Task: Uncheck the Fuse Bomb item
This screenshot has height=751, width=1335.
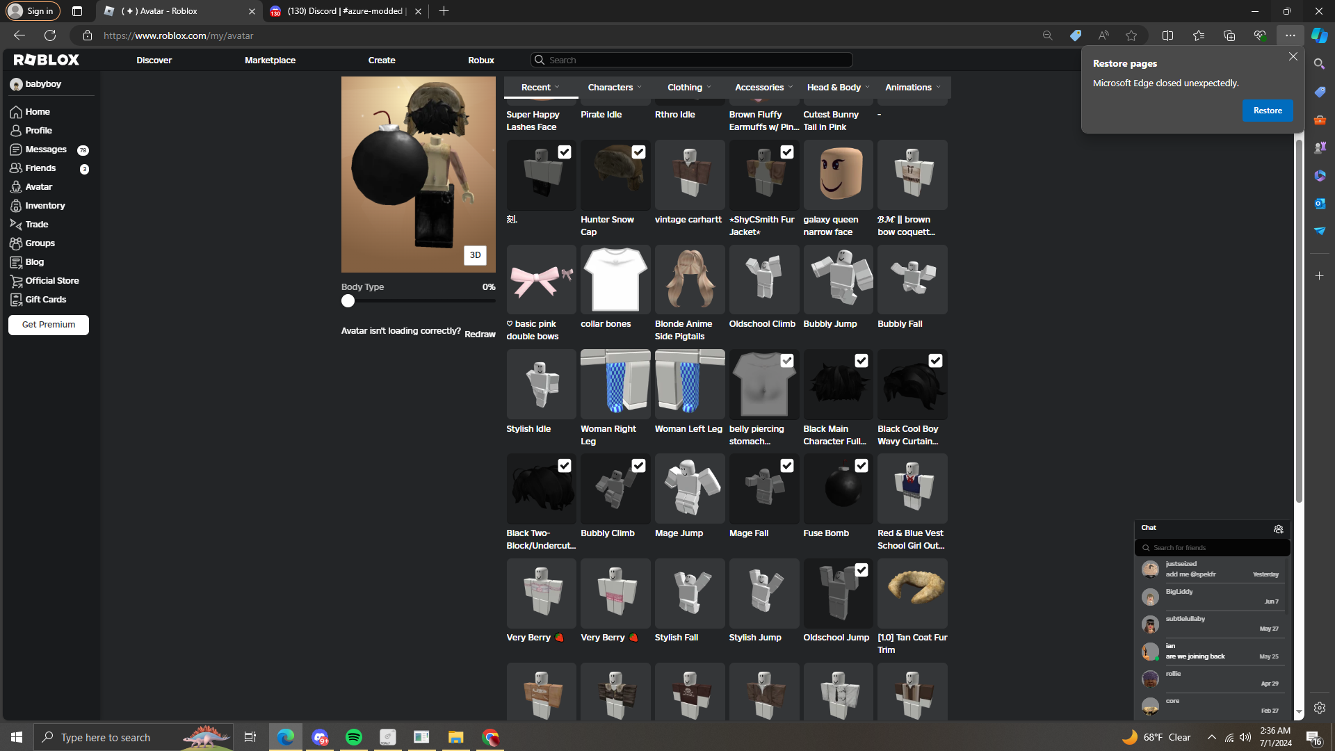Action: [861, 466]
